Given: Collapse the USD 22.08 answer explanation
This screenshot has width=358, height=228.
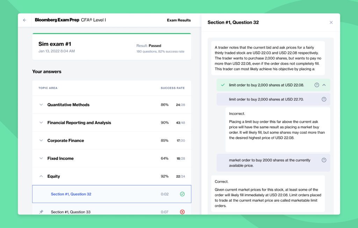Looking at the screenshot, I should pyautogui.click(x=324, y=85).
